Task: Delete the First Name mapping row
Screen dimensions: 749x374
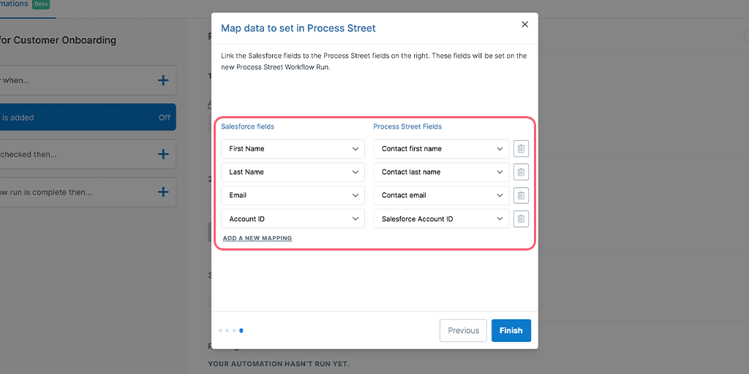Action: coord(521,149)
